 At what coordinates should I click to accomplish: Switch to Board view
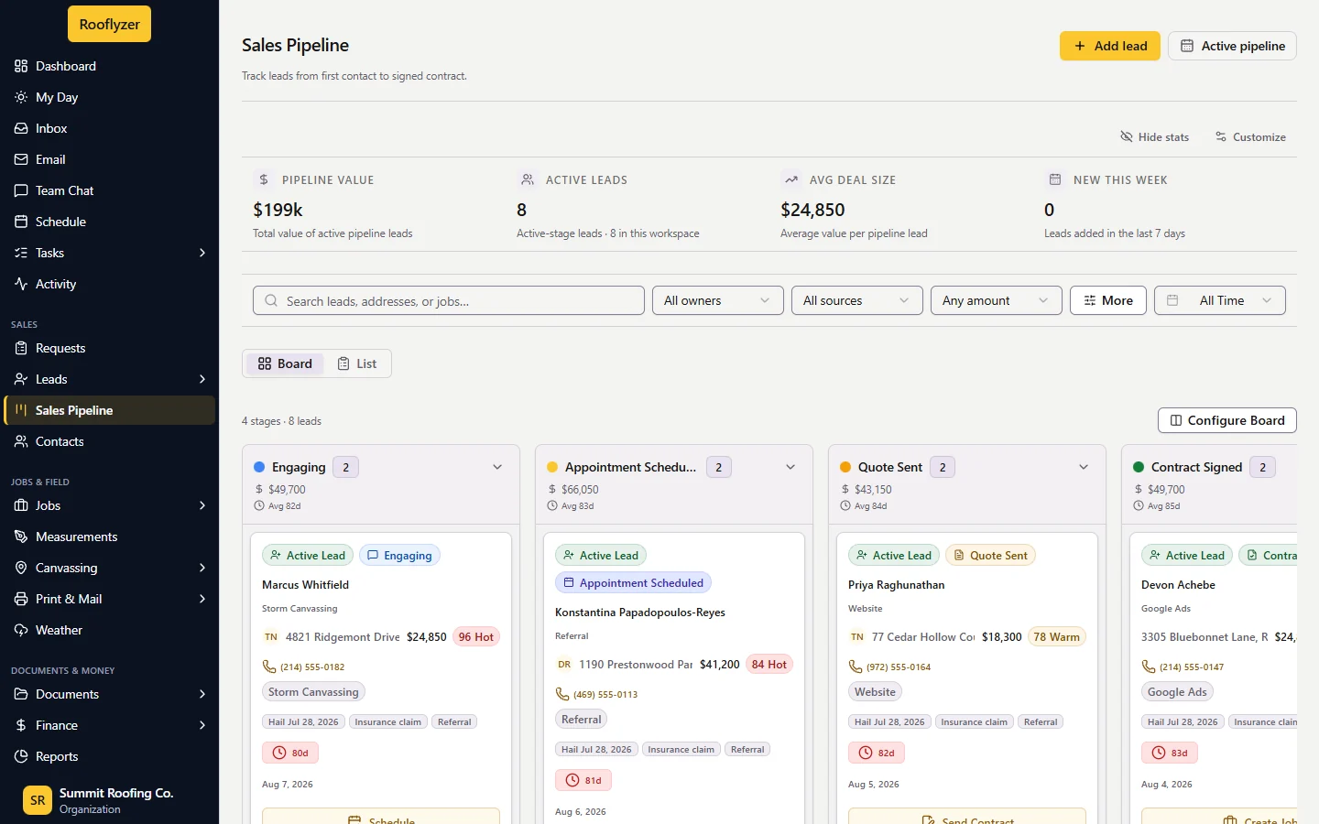point(285,363)
